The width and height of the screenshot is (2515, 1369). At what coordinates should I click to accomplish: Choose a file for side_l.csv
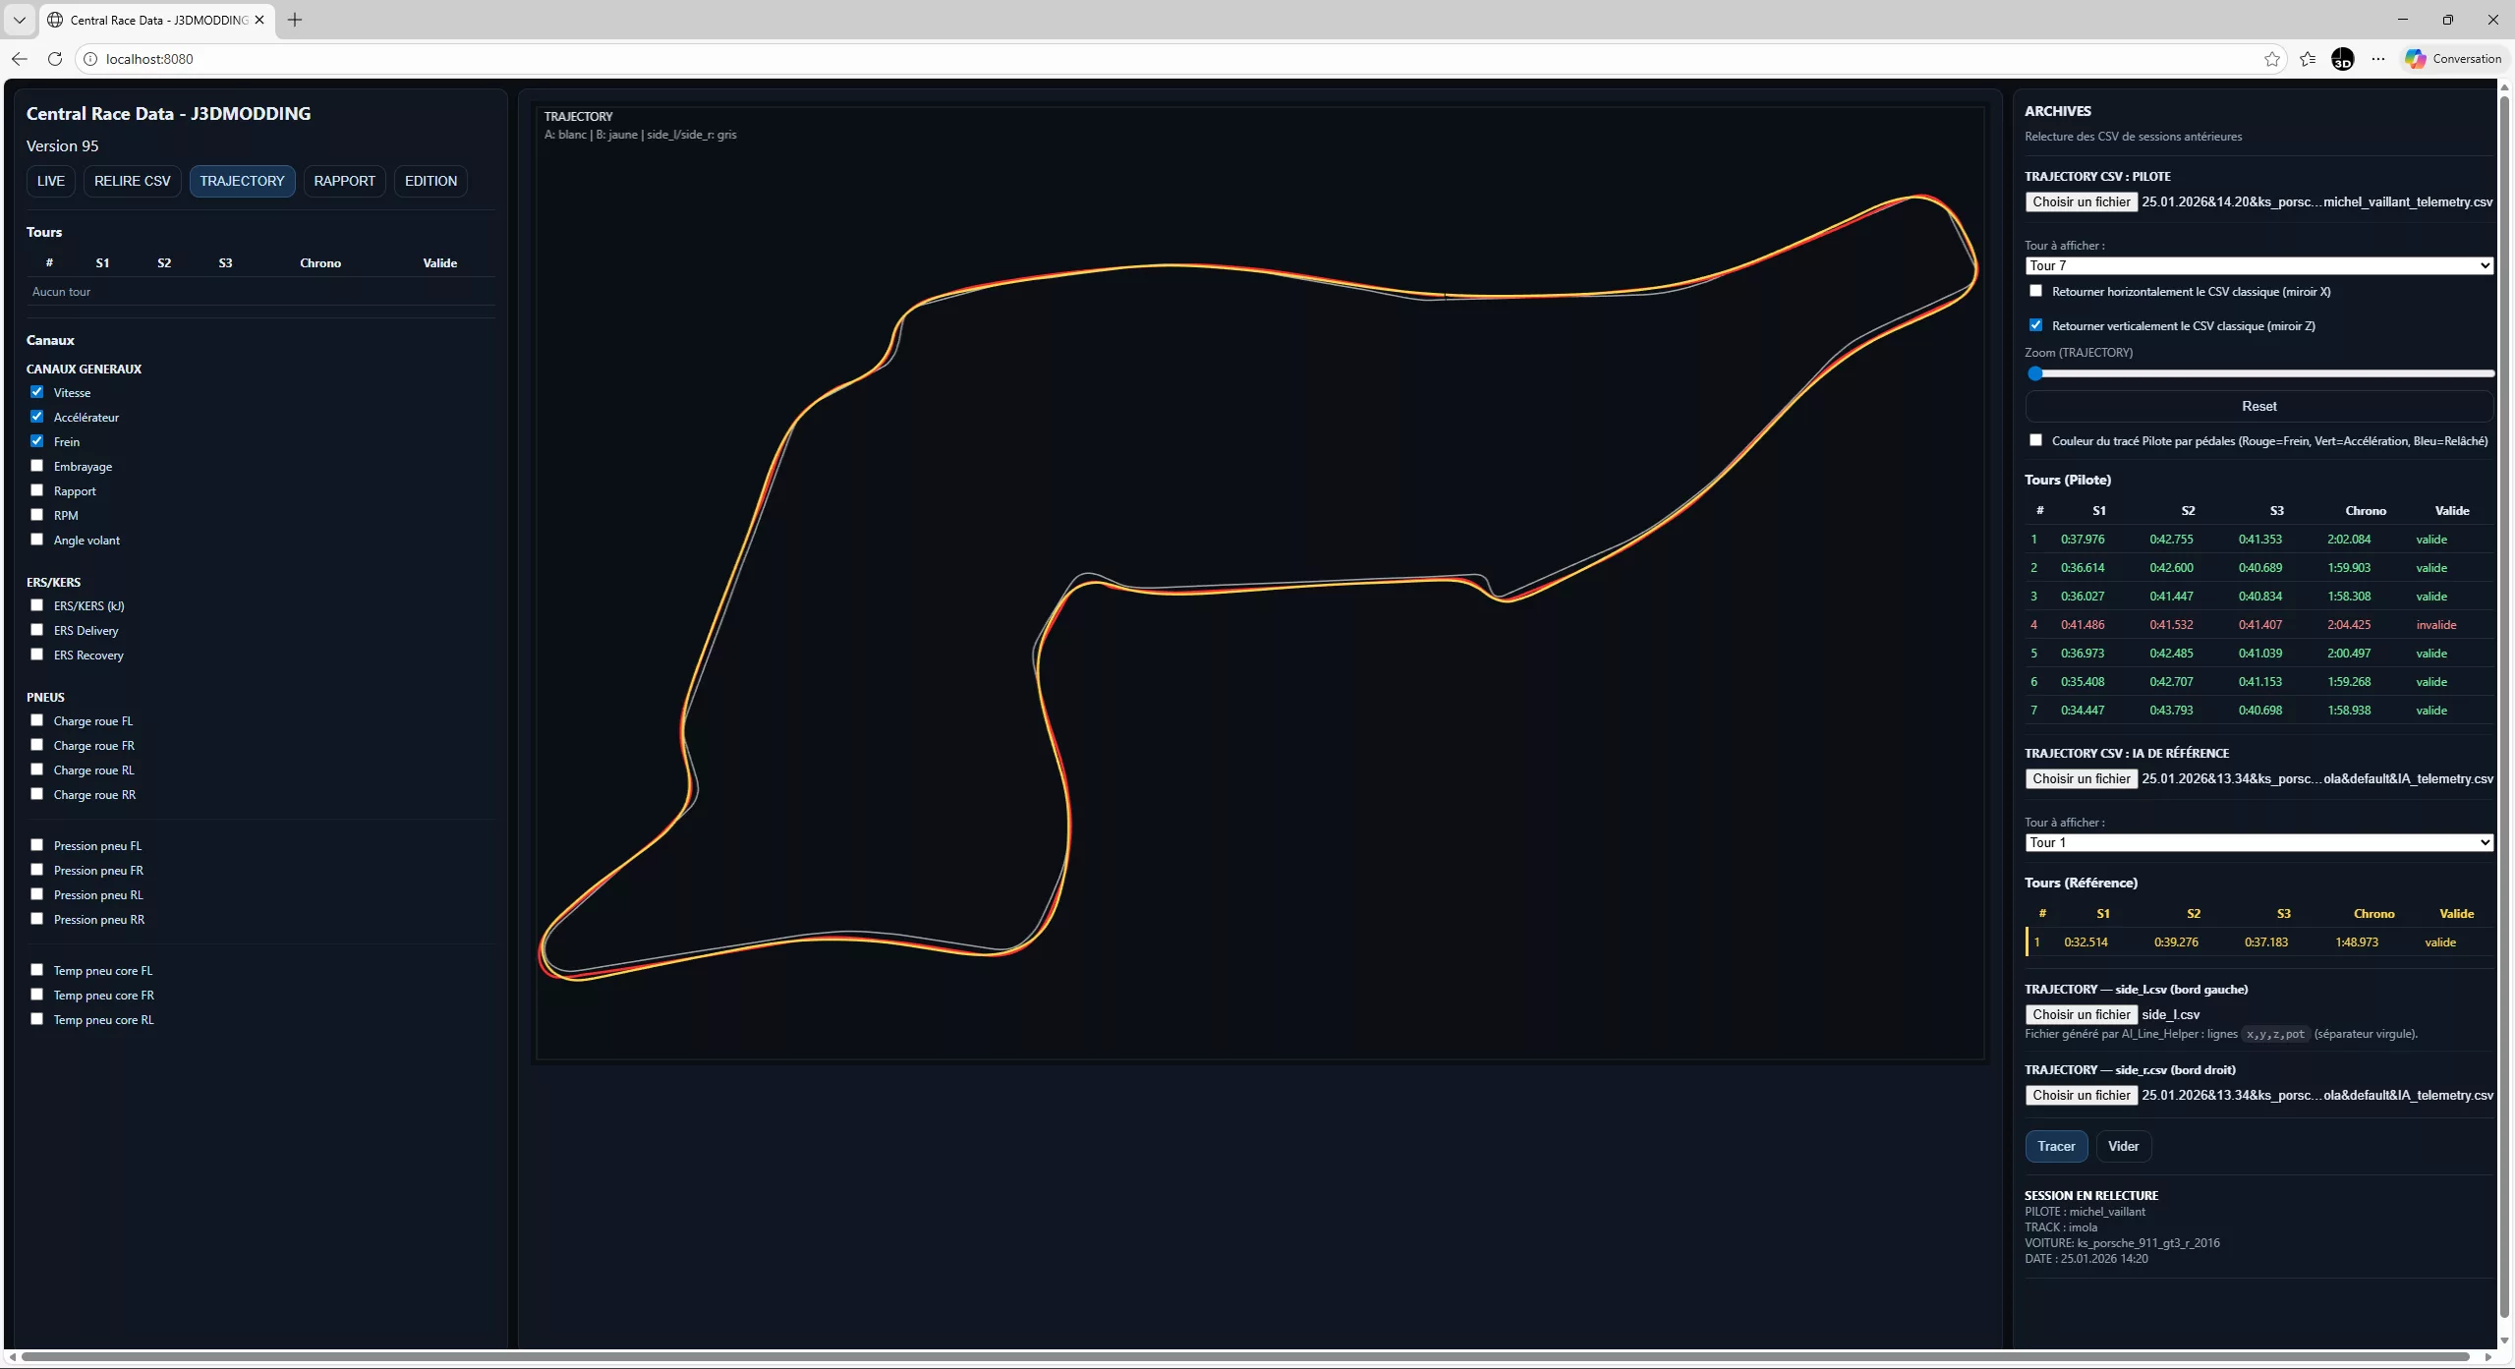(2081, 1014)
